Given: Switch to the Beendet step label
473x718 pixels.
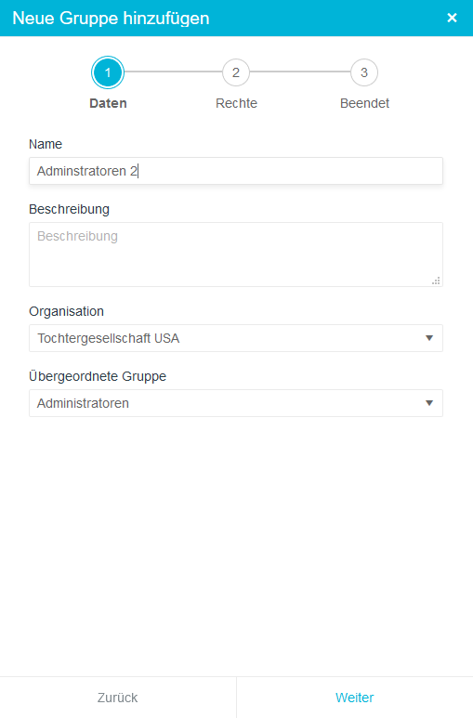Looking at the screenshot, I should click(x=365, y=103).
